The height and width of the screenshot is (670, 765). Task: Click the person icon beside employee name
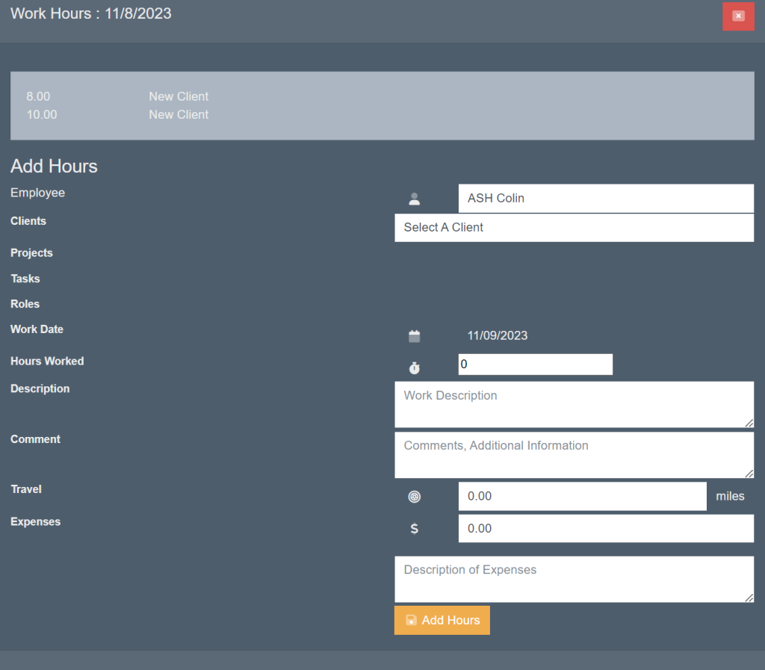point(415,199)
